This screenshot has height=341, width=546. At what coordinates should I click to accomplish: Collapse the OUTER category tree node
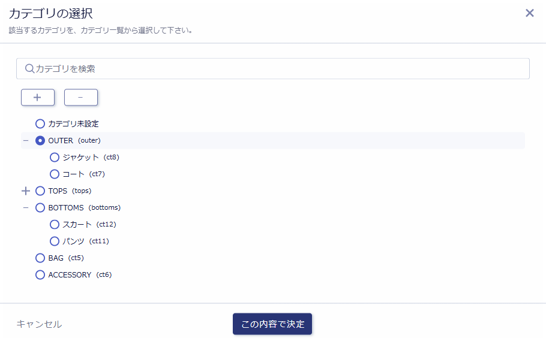click(25, 141)
